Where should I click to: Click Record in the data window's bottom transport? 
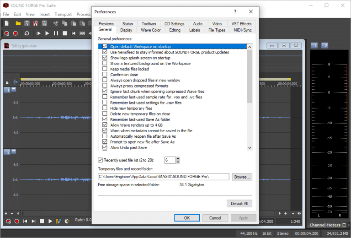pyautogui.click(x=16, y=221)
